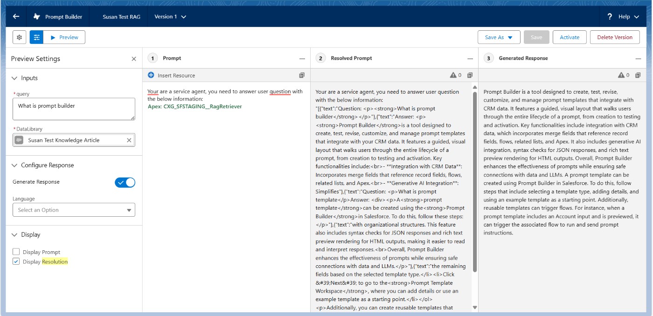Image resolution: width=653 pixels, height=316 pixels.
Task: Click the DataLibrary lookup field
Action: [74, 140]
